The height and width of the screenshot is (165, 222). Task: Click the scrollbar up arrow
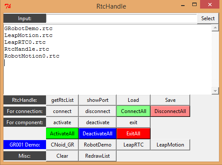coord(215,27)
